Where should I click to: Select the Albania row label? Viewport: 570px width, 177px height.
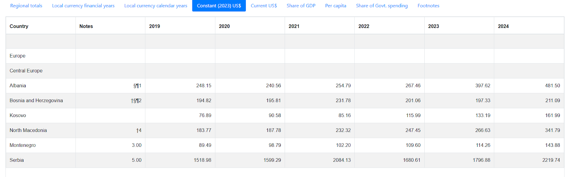point(18,85)
